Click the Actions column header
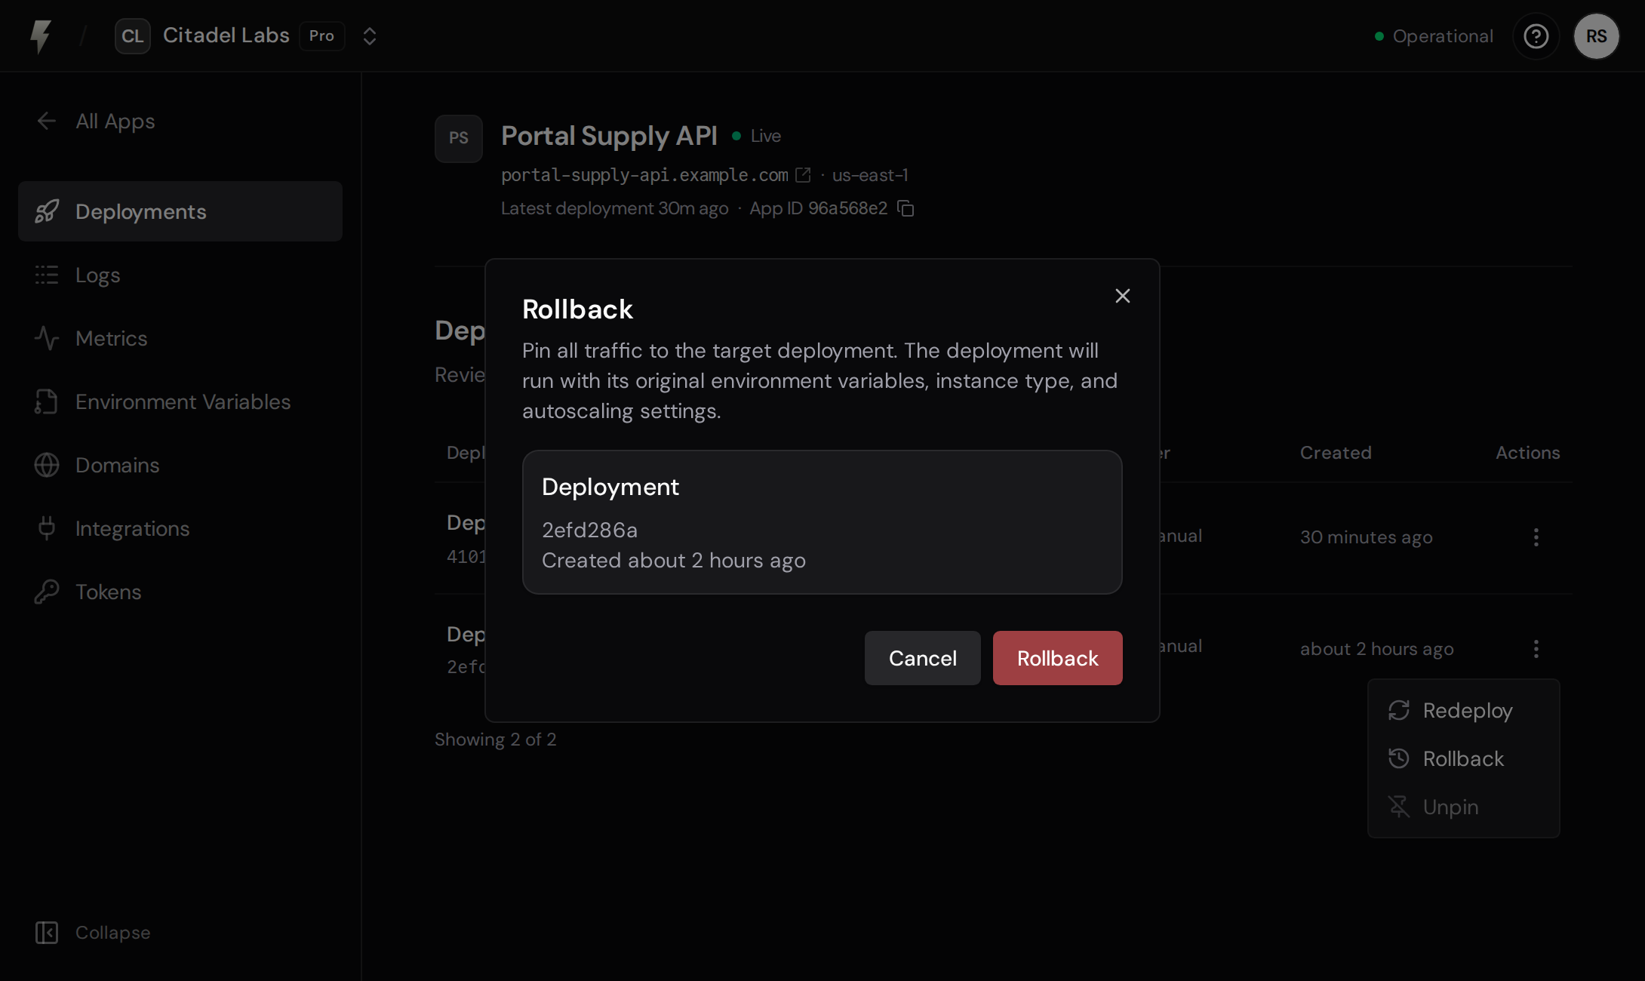1645x981 pixels. [x=1528, y=453]
